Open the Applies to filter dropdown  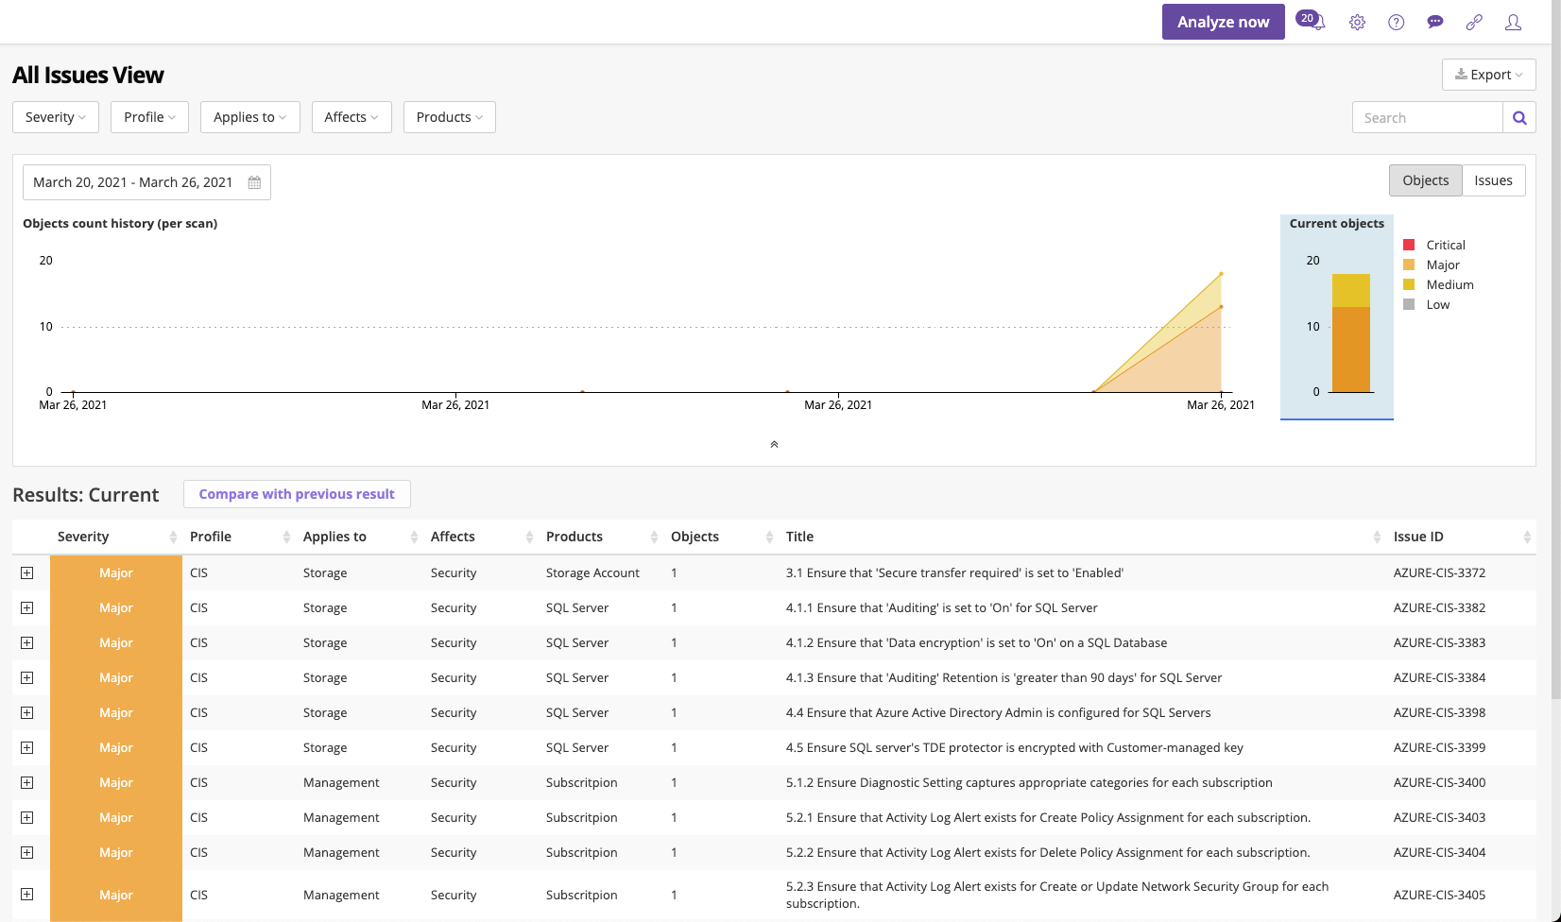coord(250,117)
